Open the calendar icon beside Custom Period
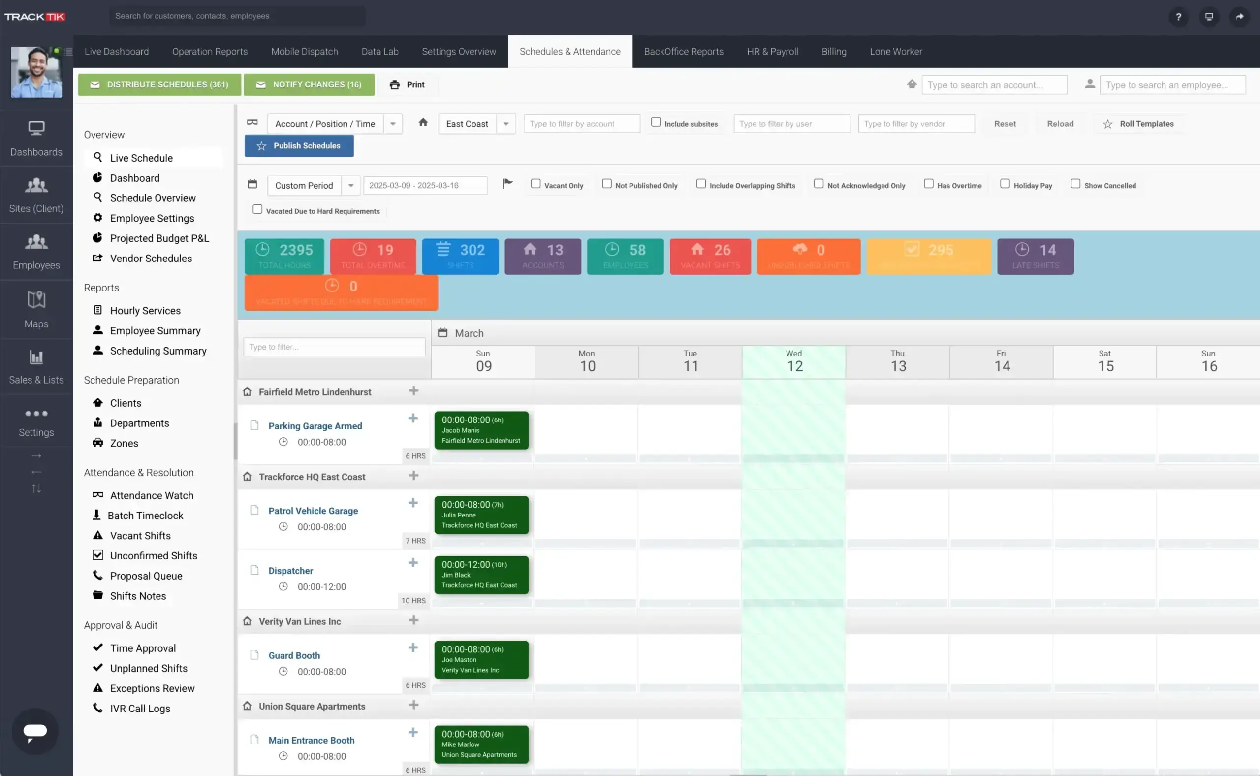 (x=252, y=184)
